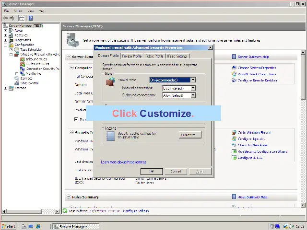Open the Inbound connections dropdown
Viewport: 307px width, 230px height.
click(193, 88)
